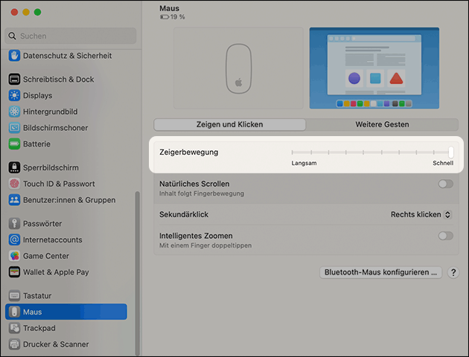Open the Sekundärklick Rechts klicken dropdown
The height and width of the screenshot is (357, 469).
[x=421, y=214]
